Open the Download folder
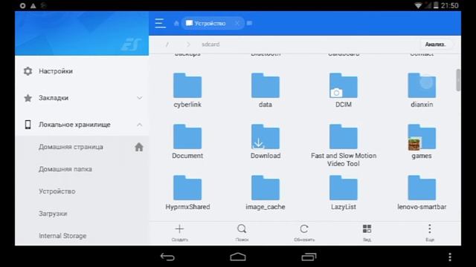Image resolution: width=476 pixels, height=267 pixels. [266, 142]
